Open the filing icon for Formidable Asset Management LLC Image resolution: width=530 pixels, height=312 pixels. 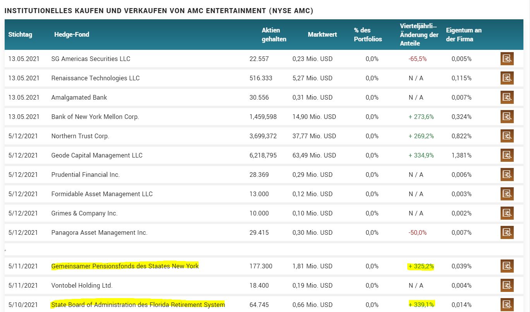click(507, 194)
